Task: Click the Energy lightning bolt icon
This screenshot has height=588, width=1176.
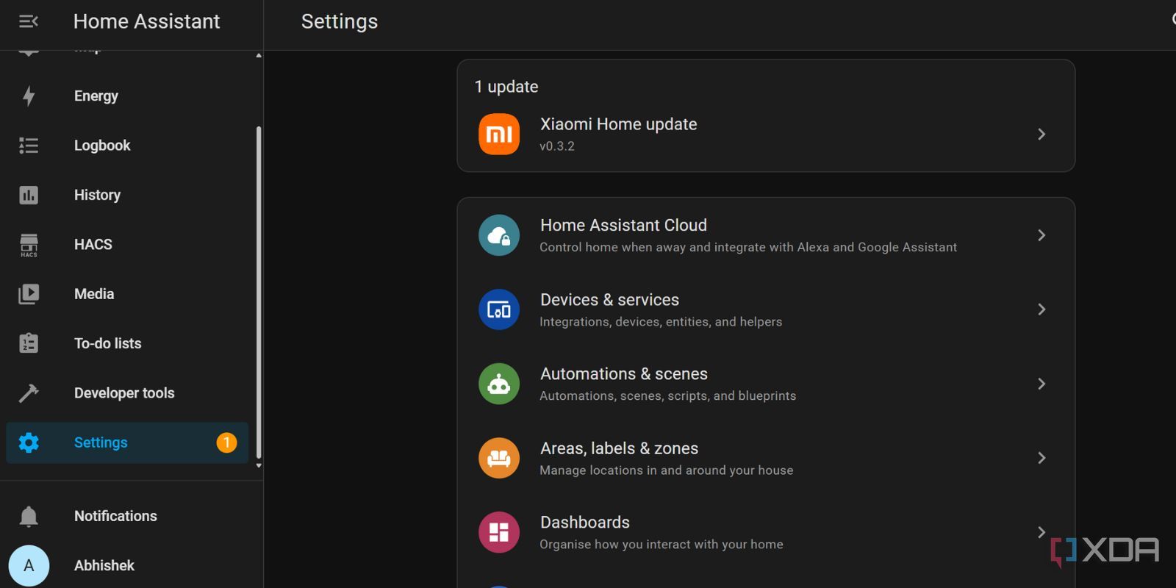Action: 29,96
